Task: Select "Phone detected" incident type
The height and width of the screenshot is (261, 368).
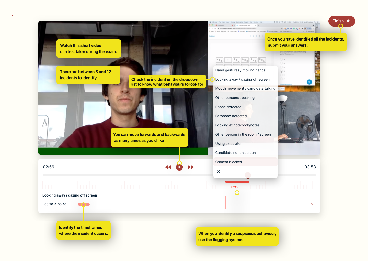Action: coord(228,107)
